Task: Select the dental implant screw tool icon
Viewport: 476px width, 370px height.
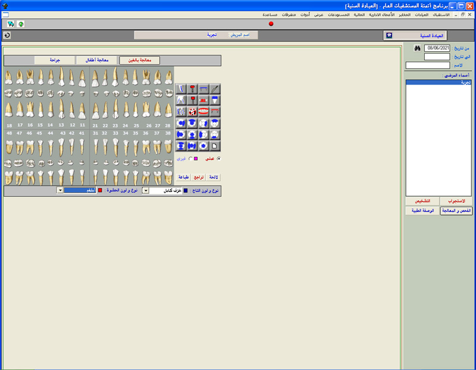Action: (192, 89)
